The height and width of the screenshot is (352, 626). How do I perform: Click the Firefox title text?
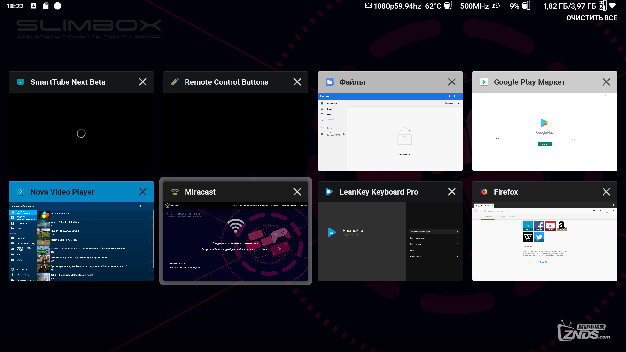point(506,192)
